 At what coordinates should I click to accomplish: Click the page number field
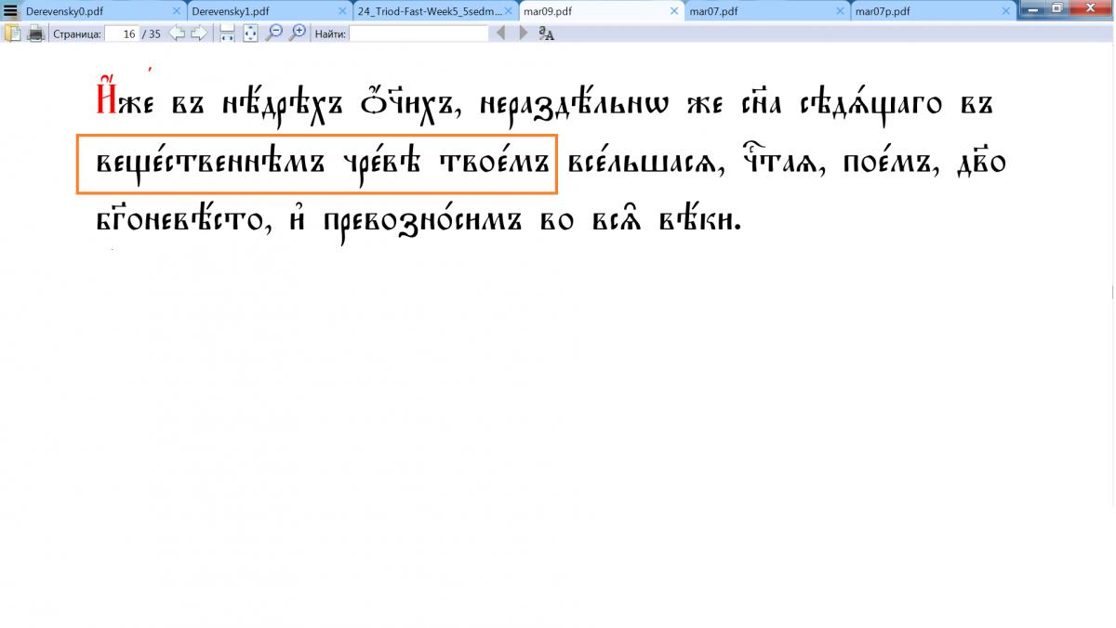pyautogui.click(x=121, y=33)
